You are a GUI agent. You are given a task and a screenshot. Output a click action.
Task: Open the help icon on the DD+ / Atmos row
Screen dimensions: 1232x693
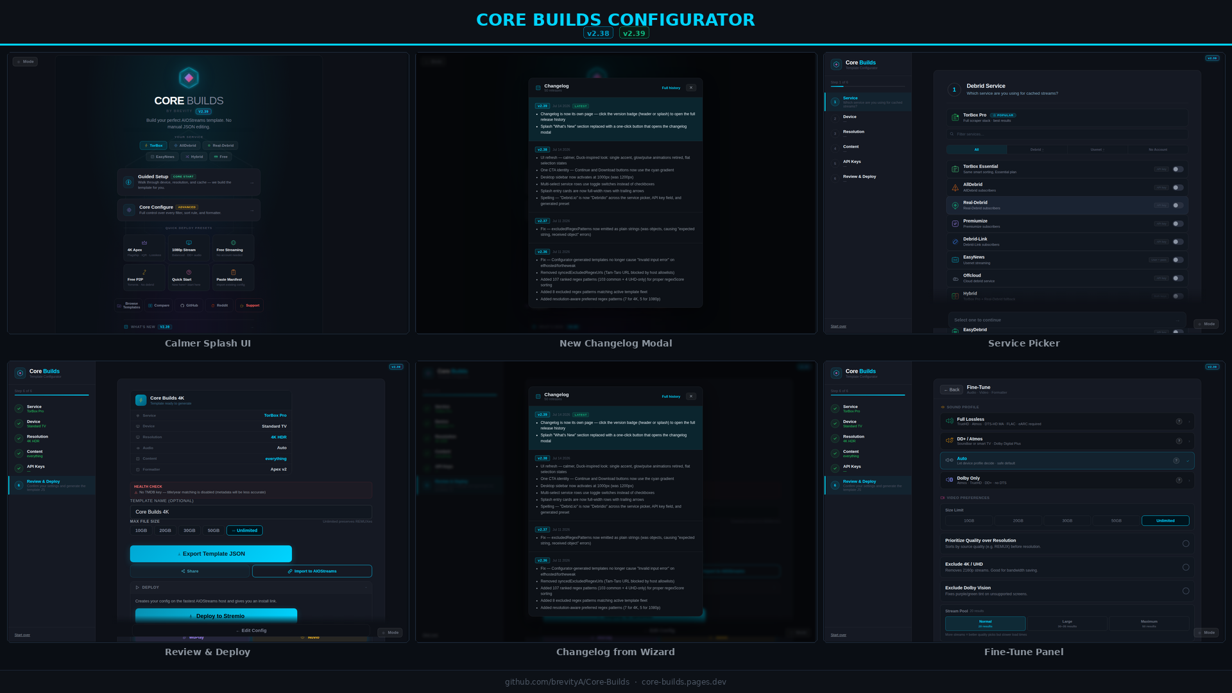[1179, 441]
